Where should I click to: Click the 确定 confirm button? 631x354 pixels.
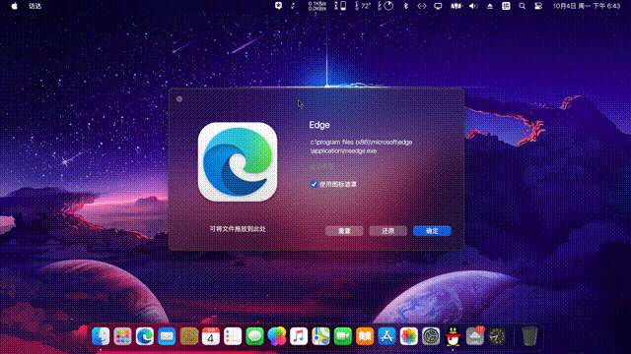432,231
